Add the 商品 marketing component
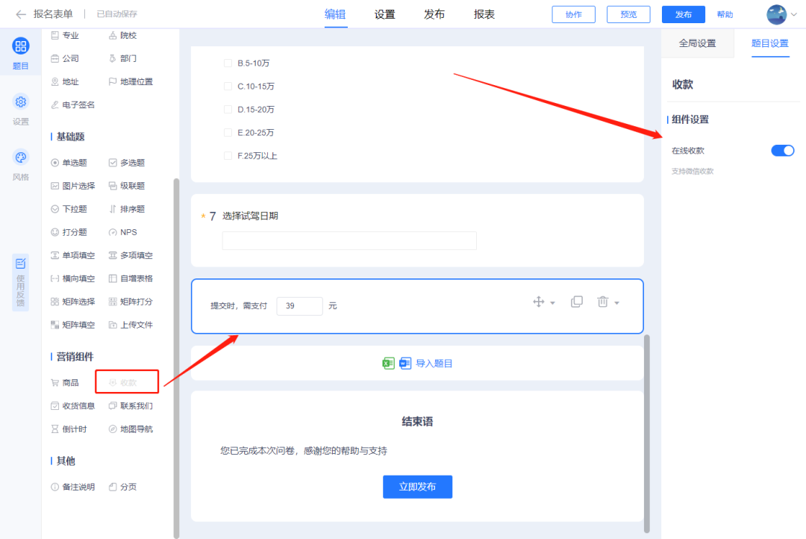This screenshot has width=806, height=539. click(65, 382)
